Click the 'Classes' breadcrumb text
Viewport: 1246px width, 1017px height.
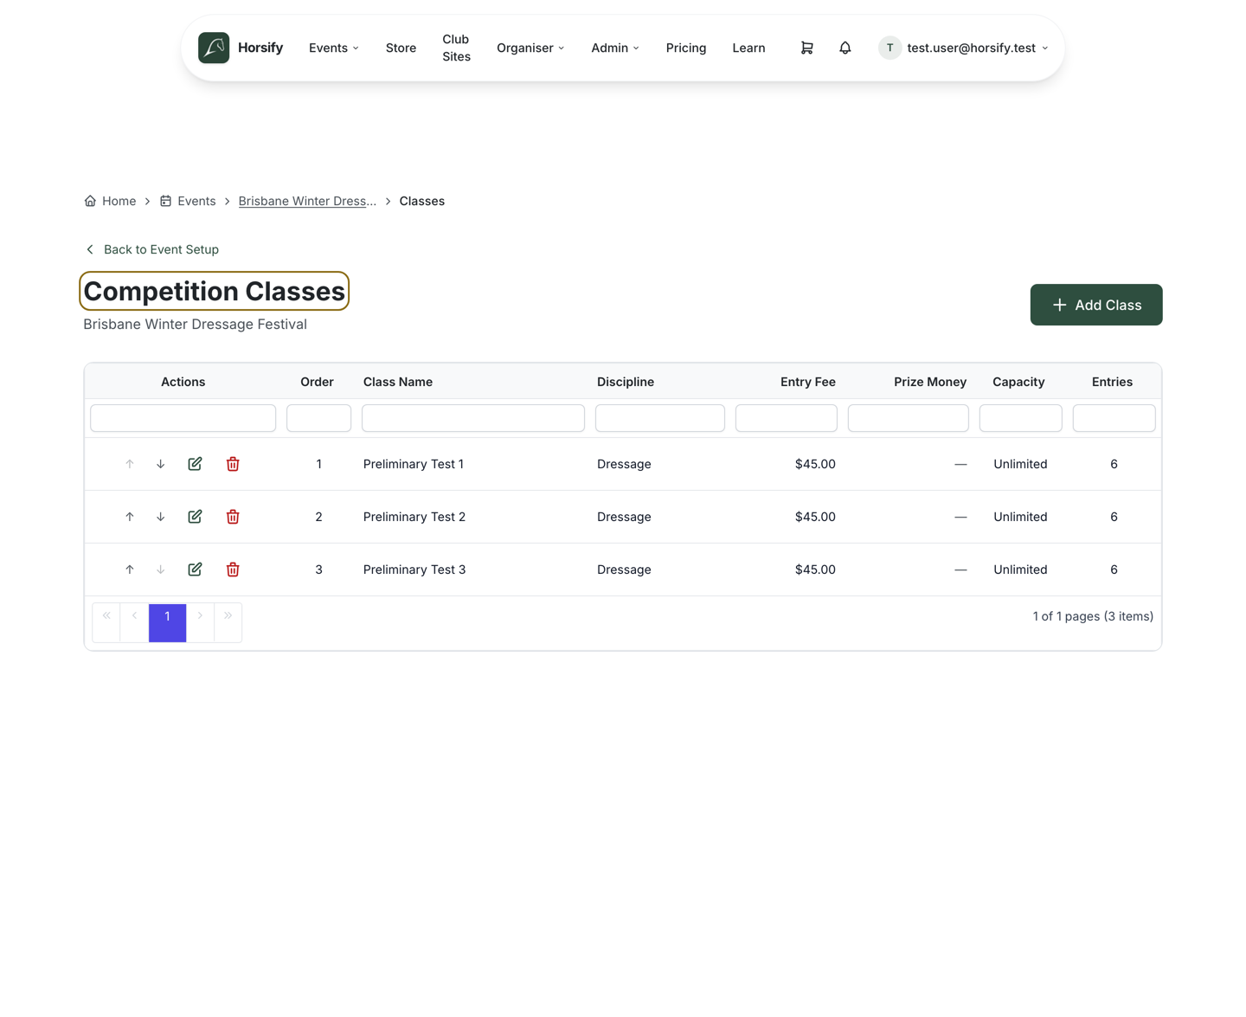coord(422,201)
